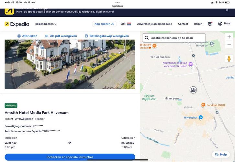Open the EUR currency and region selector

(126, 24)
